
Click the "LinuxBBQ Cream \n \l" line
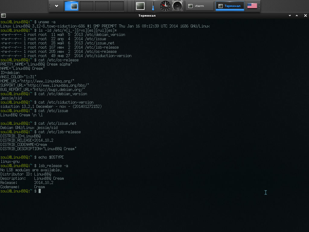pyautogui.click(x=21, y=115)
